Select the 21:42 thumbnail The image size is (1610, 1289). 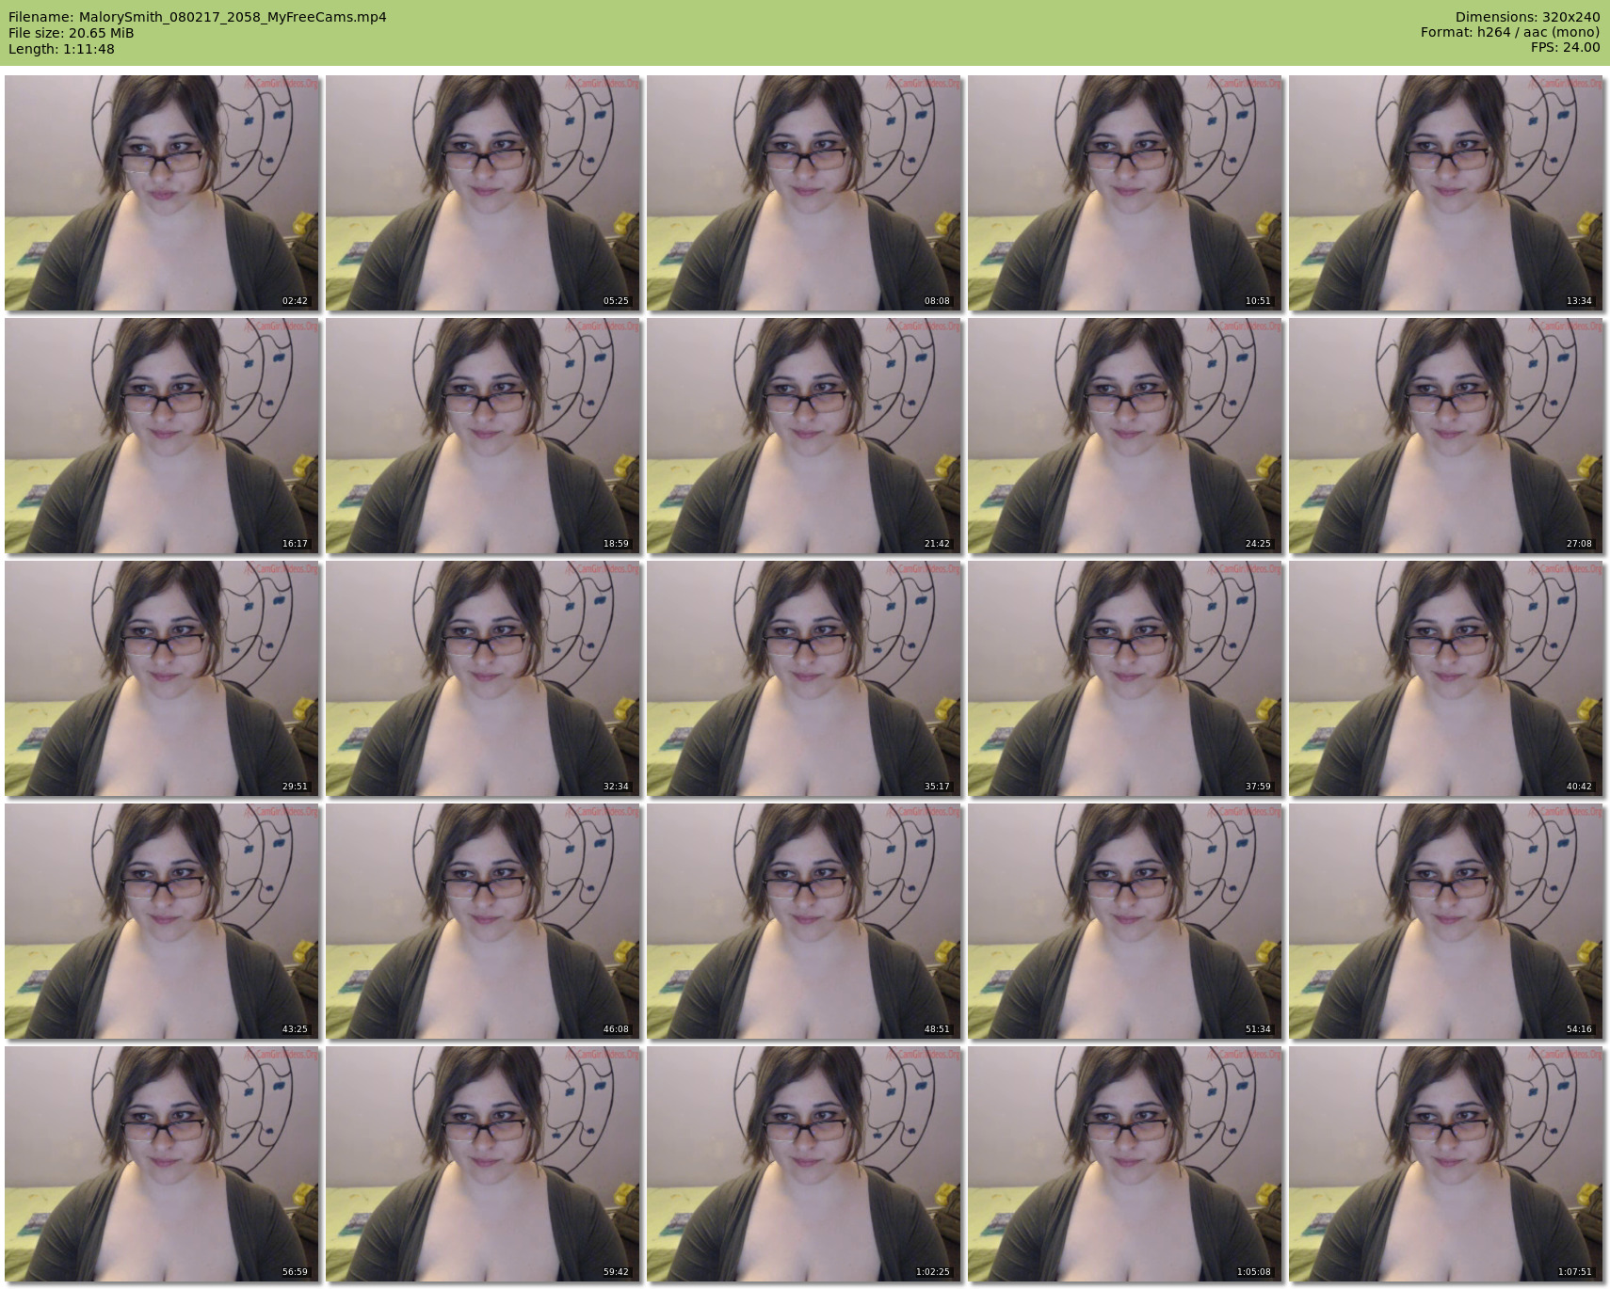click(804, 436)
